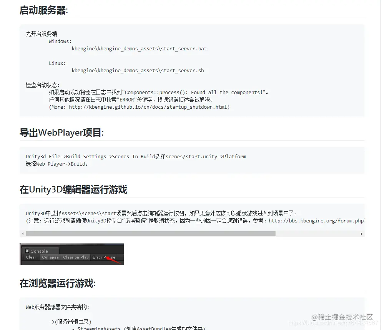Enable Clear on Play
Image resolution: width=382 pixels, height=330 pixels.
tap(76, 257)
